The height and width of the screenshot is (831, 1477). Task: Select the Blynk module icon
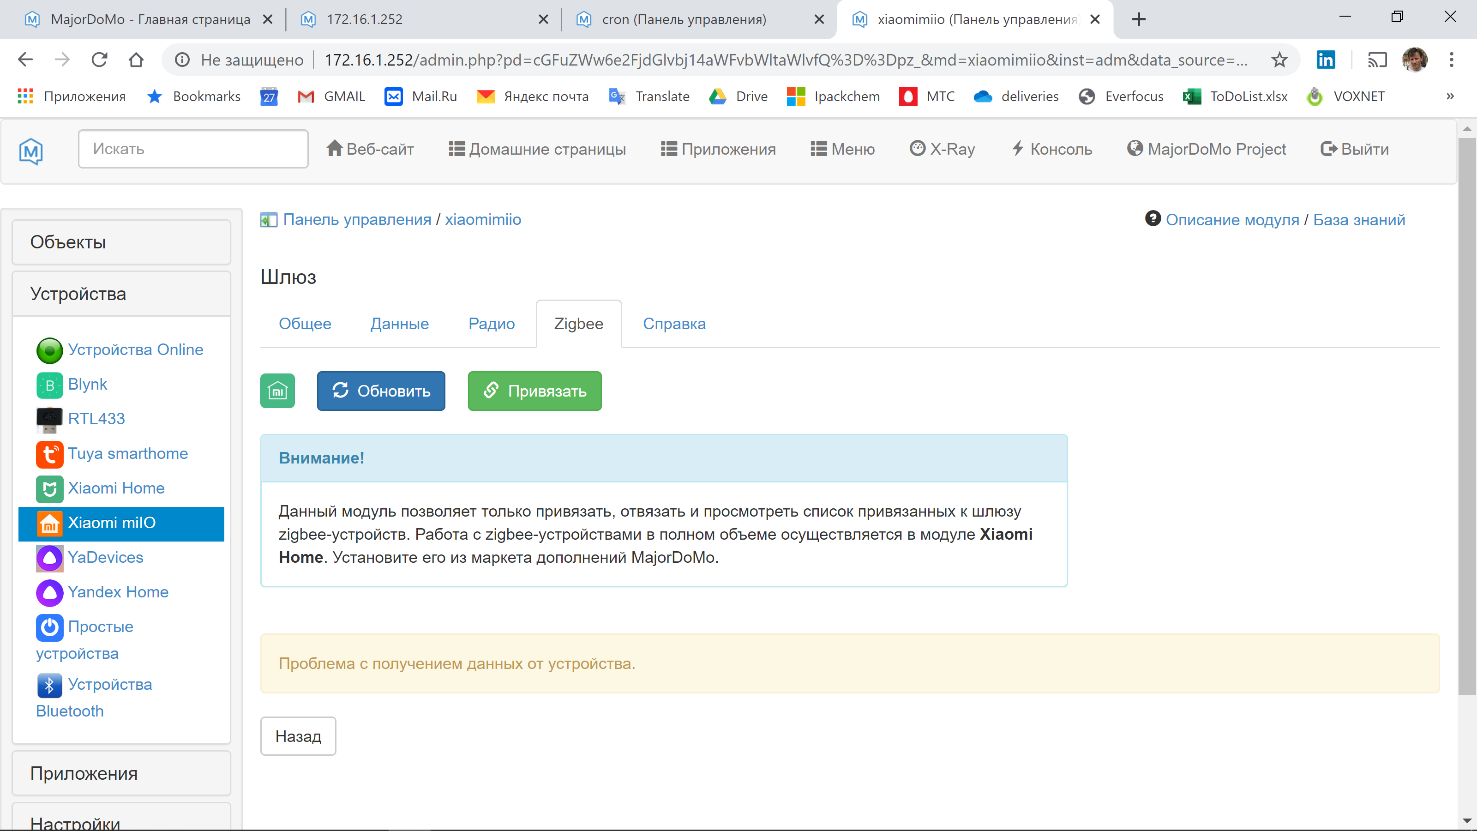[x=49, y=385]
